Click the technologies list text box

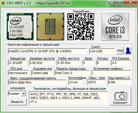[68, 98]
